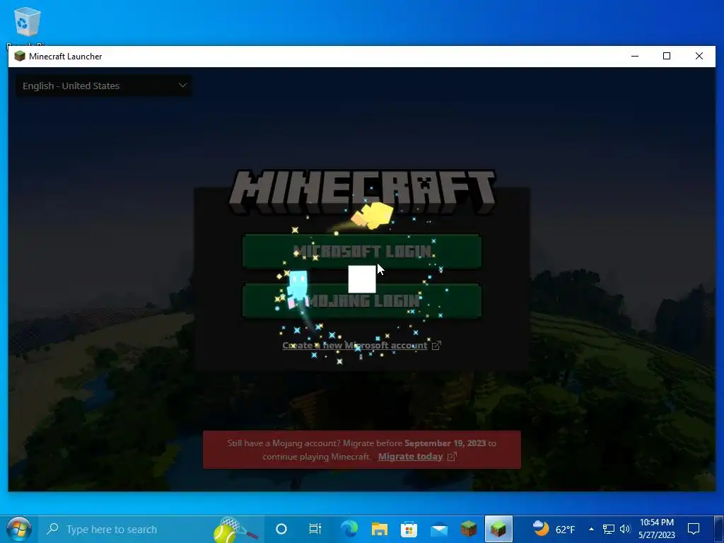Open network settings from the tray
Image resolution: width=724 pixels, height=543 pixels.
(x=609, y=529)
